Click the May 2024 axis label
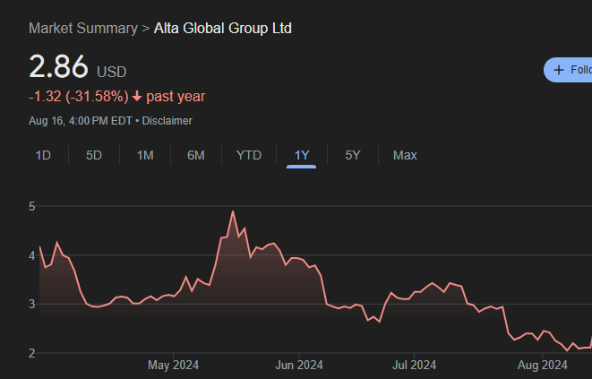 tap(173, 365)
